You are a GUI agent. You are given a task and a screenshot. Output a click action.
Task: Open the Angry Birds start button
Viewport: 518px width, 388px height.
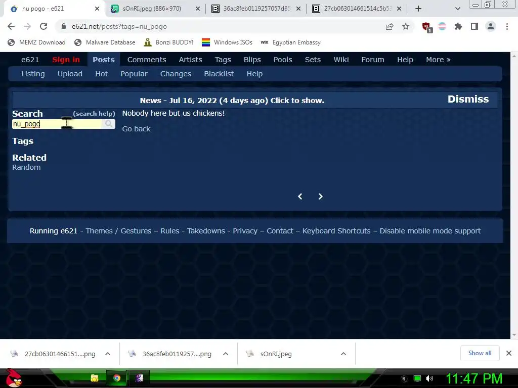click(x=14, y=378)
